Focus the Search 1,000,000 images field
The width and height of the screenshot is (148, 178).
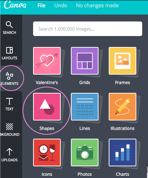pyautogui.click(x=88, y=29)
